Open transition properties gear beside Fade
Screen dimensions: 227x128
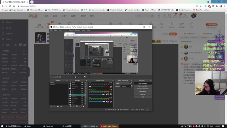click(x=131, y=83)
